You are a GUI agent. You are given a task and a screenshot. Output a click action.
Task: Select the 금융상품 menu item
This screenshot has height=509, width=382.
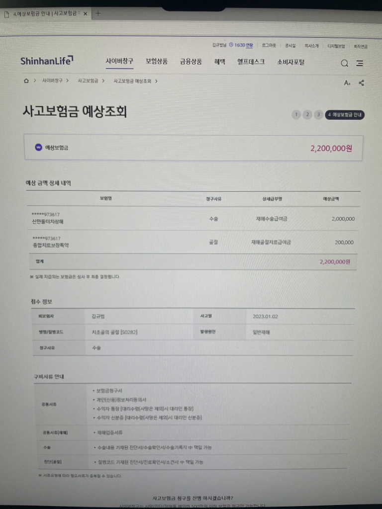[x=191, y=62]
